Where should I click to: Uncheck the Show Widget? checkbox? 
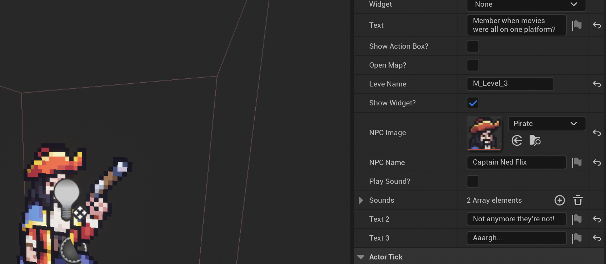coord(473,103)
